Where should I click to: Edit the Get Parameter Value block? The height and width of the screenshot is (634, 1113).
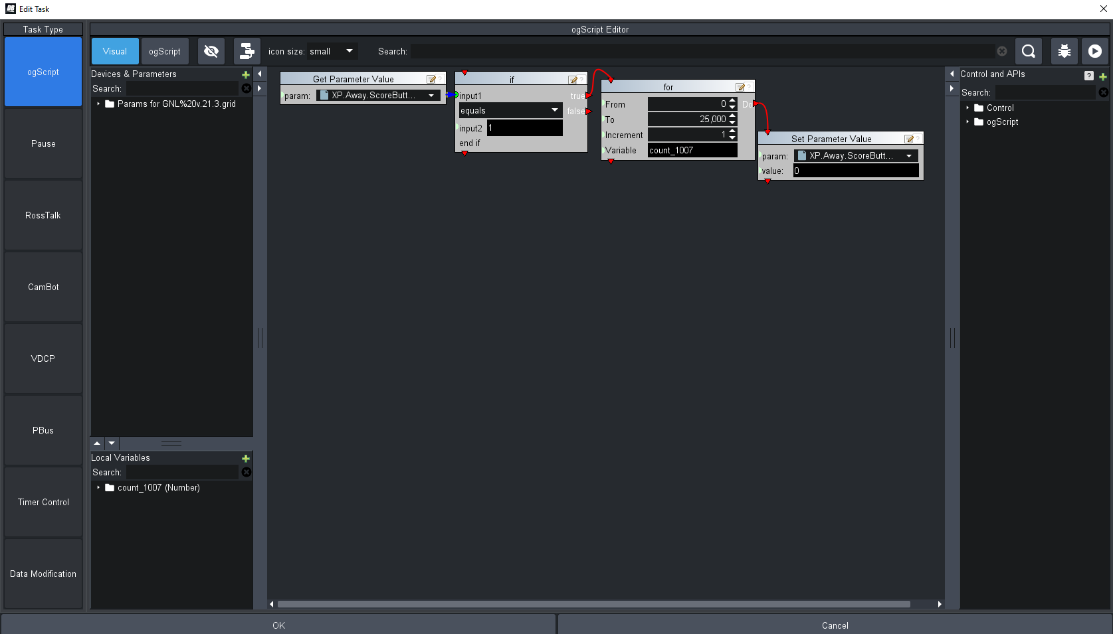[431, 79]
